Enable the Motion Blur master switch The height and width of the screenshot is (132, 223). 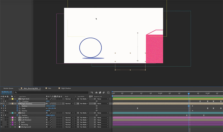coord(104,93)
